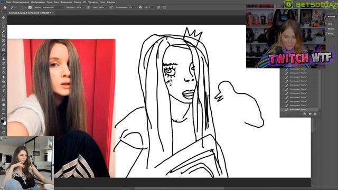Toggle Quick Mask mode
Image resolution: width=338 pixels, height=190 pixels.
4,128
